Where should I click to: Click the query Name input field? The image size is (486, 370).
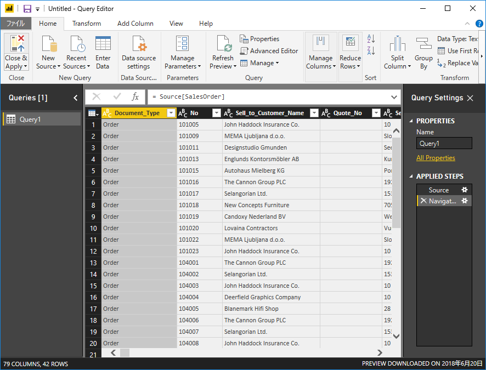[x=444, y=144]
